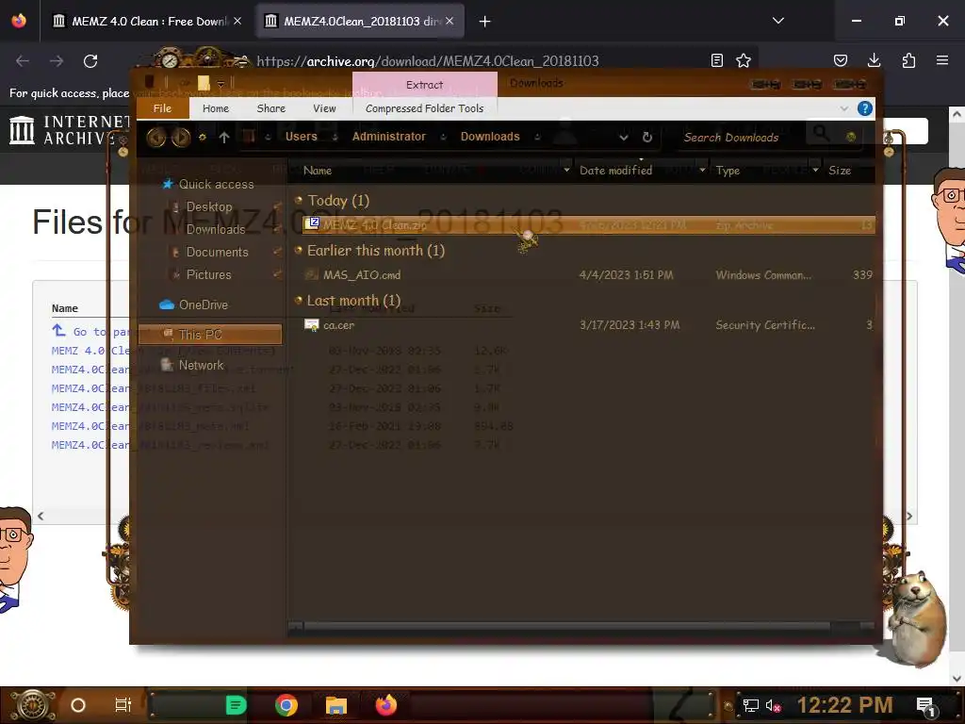The image size is (965, 724).
Task: Open the steampunk Start button
Action: (x=32, y=705)
